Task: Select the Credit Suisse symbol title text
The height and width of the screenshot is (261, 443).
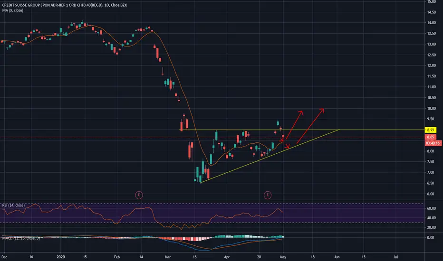Action: pyautogui.click(x=65, y=5)
